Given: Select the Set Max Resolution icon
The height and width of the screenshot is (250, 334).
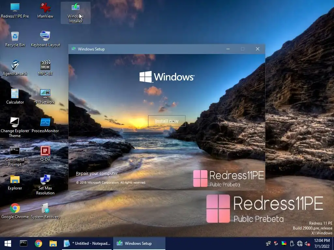Looking at the screenshot, I should point(45,185).
